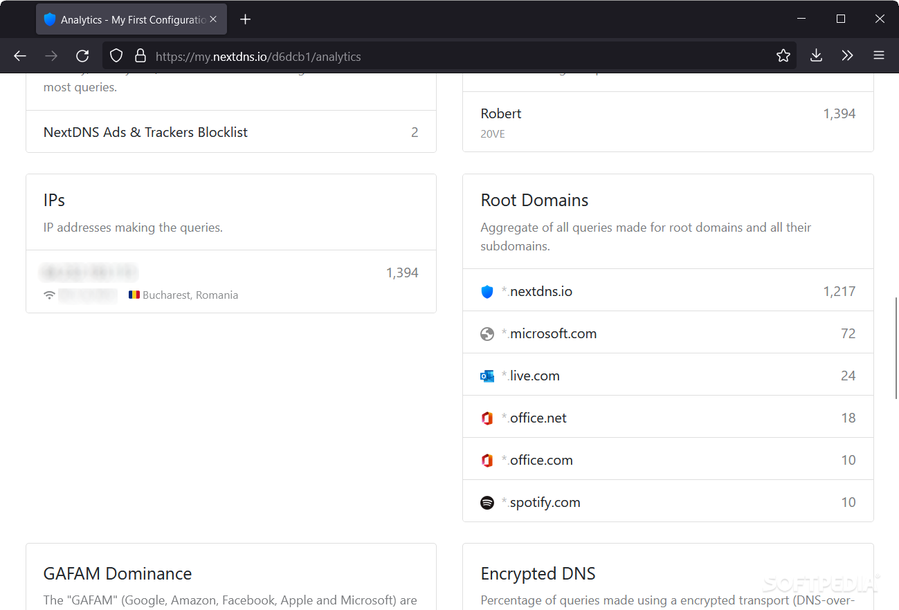The width and height of the screenshot is (899, 610).
Task: Click the blurred IP address entry
Action: point(89,272)
